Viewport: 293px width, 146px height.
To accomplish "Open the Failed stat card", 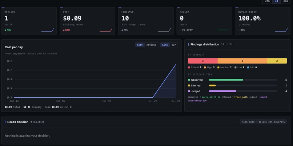I will click(x=204, y=21).
